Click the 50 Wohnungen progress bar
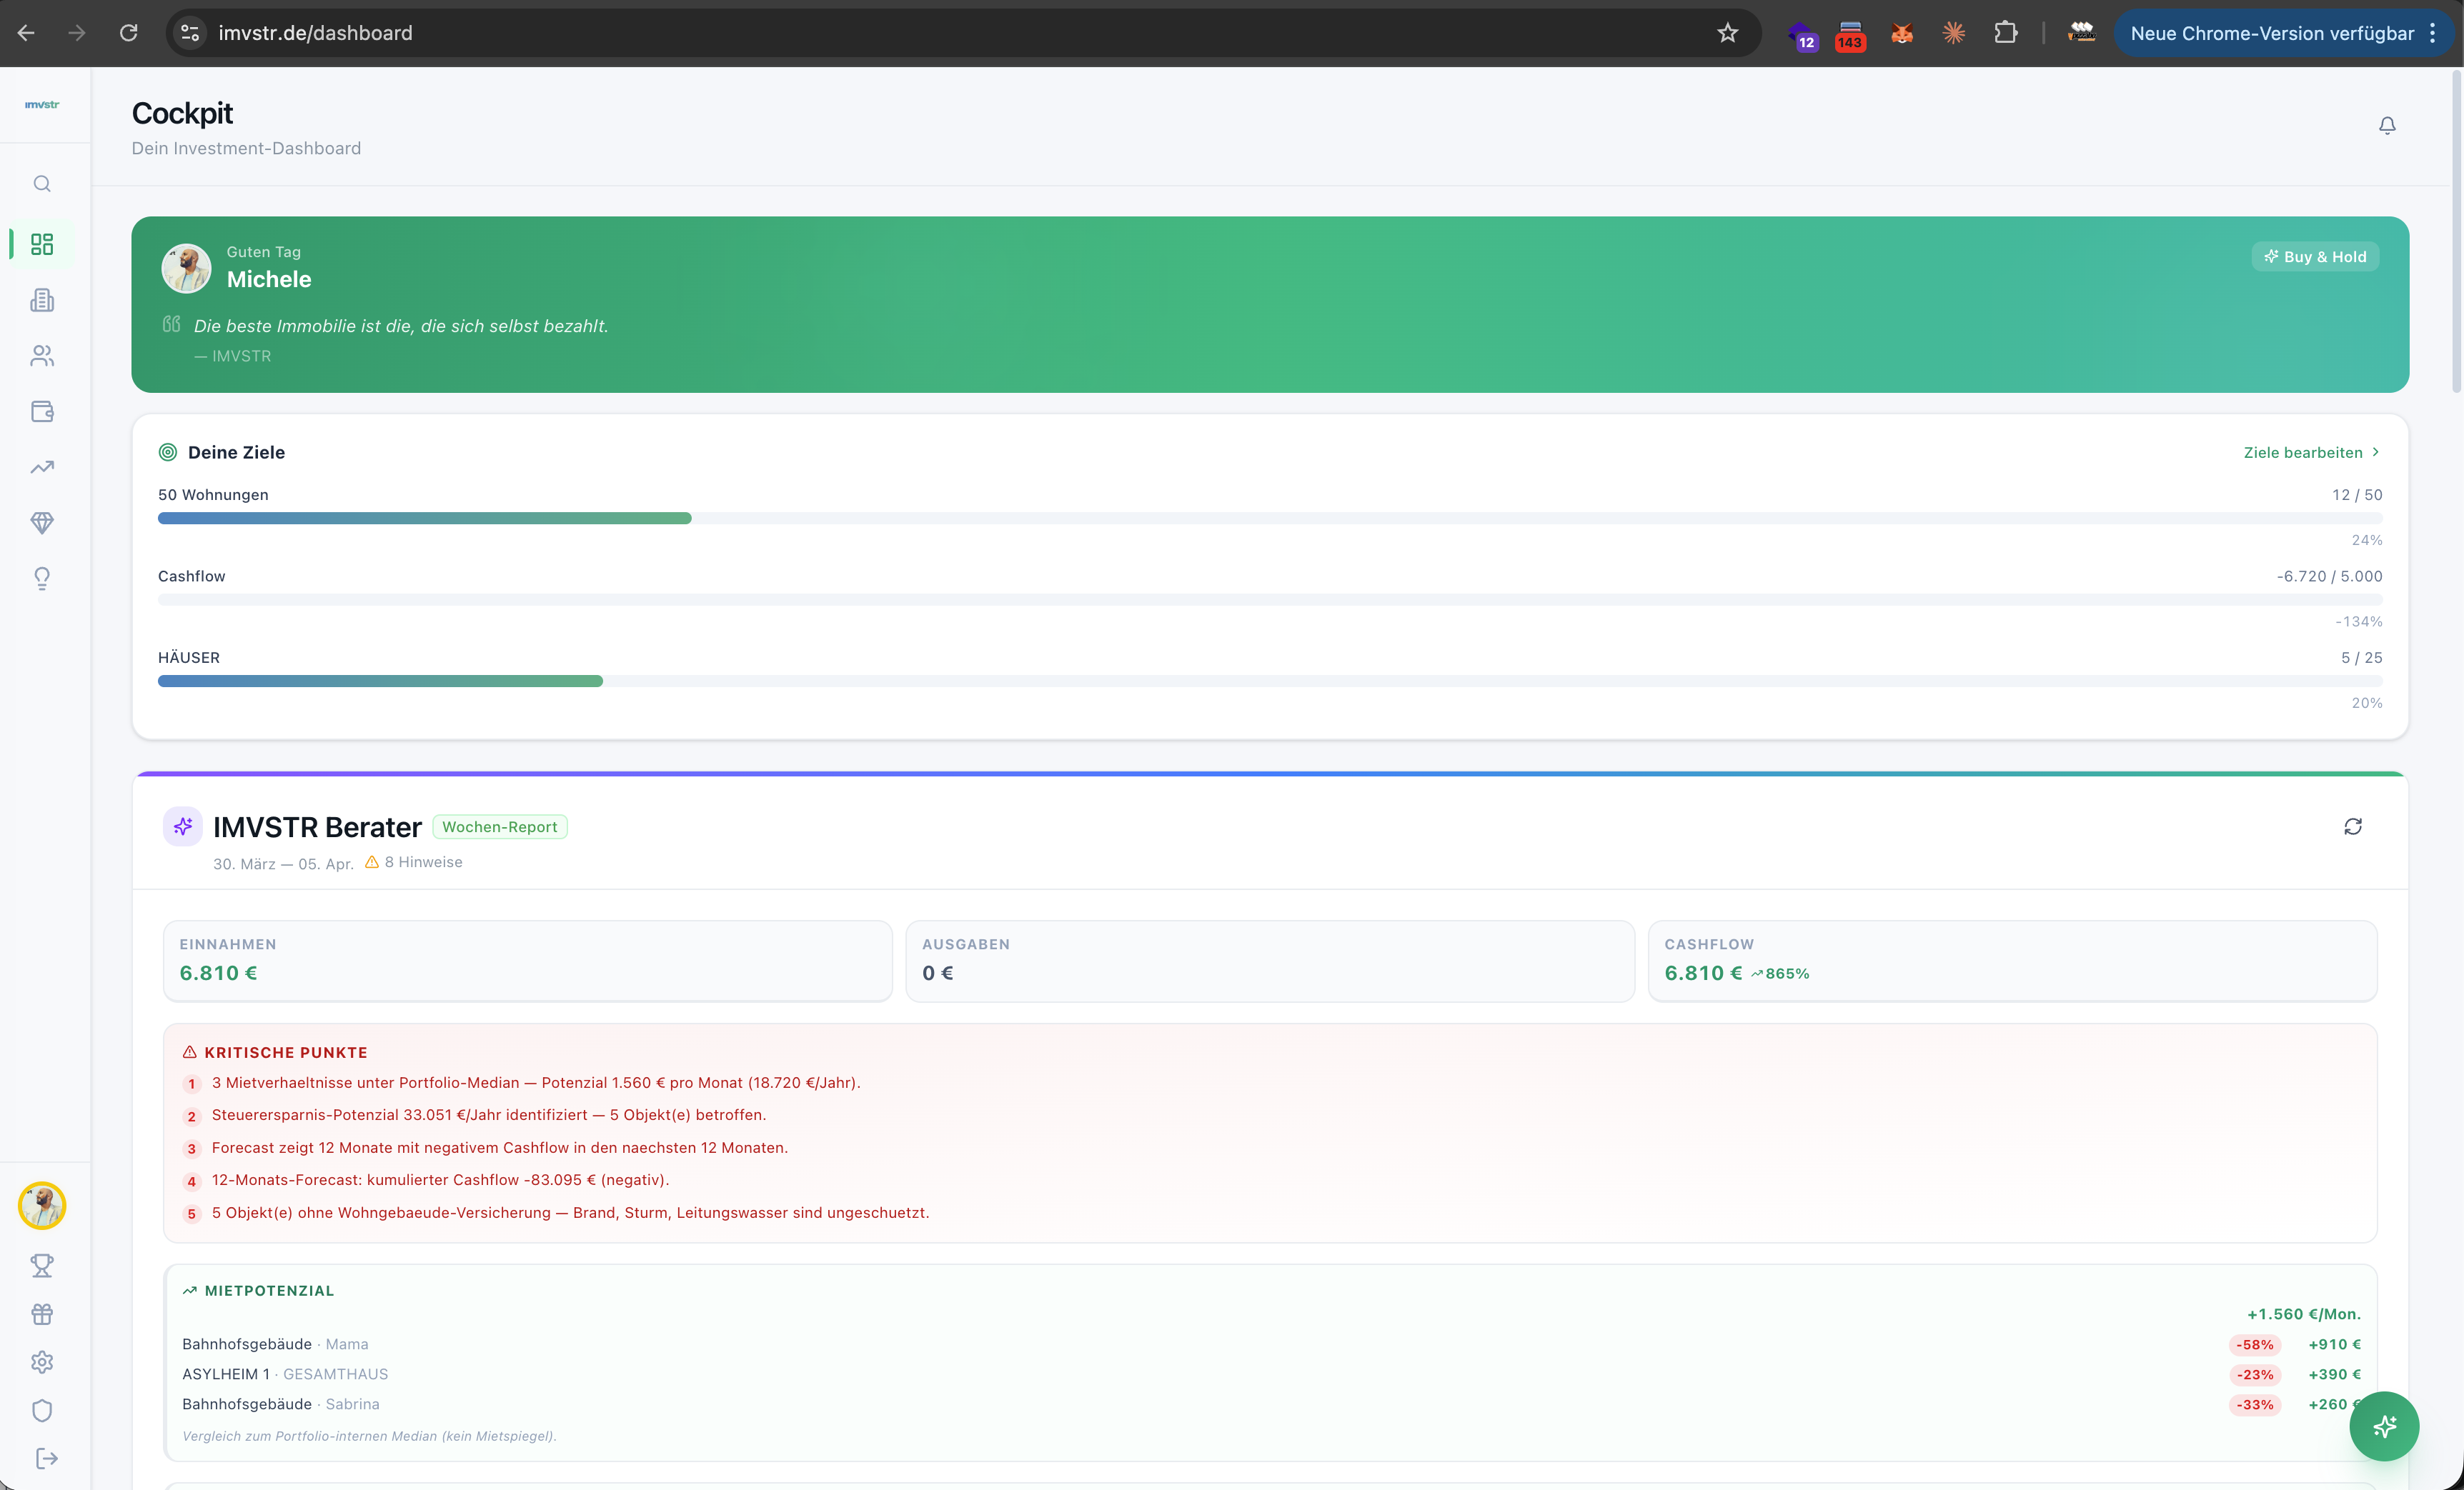 tap(425, 519)
